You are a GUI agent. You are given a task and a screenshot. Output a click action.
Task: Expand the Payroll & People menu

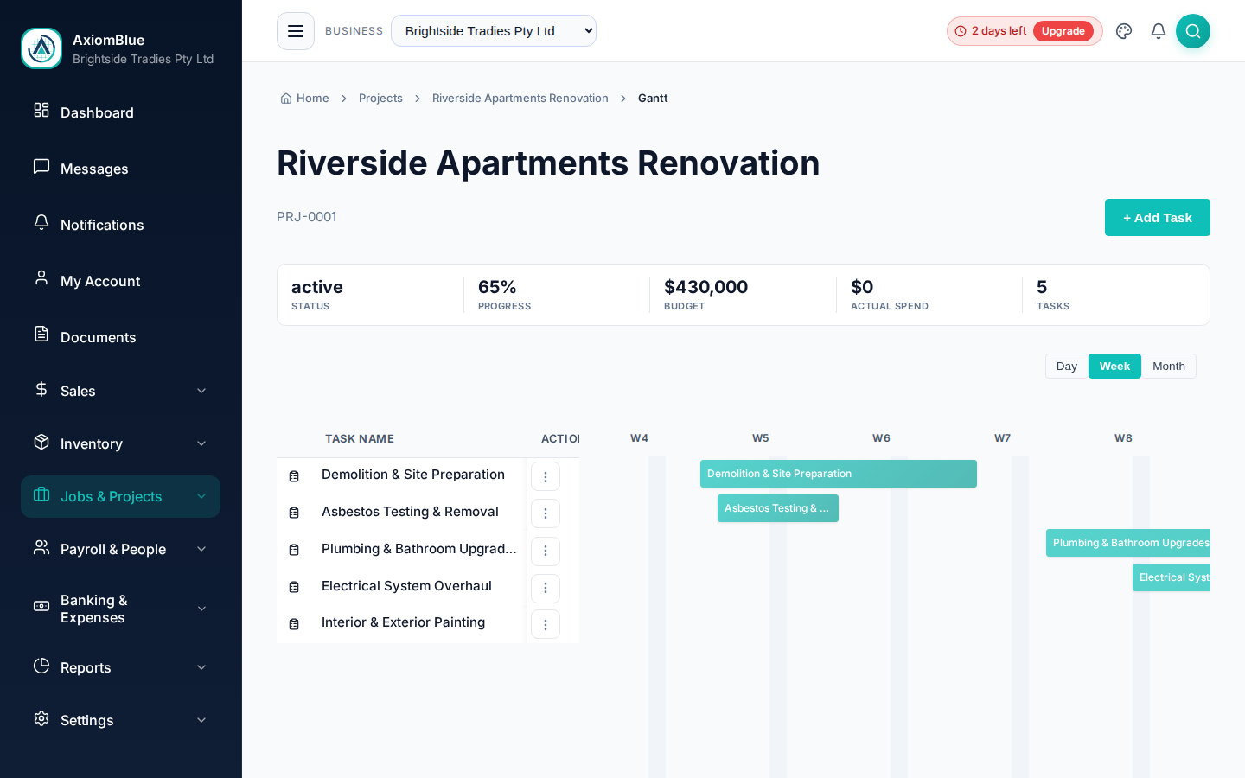pos(120,549)
